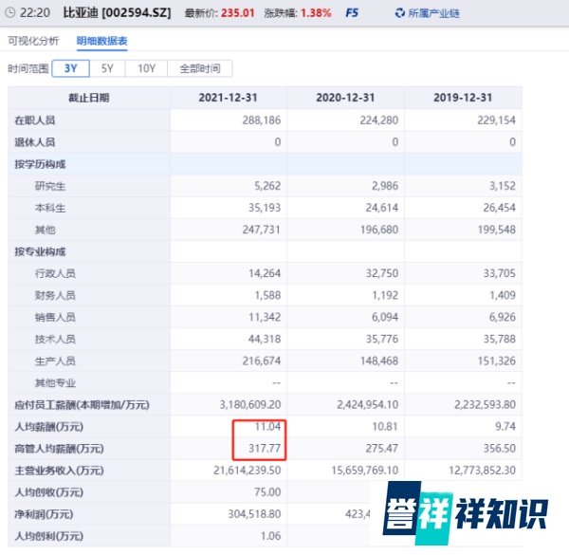Screen dimensions: 569x555
Task: Click the 按学历构成 section row
Action: [x=265, y=164]
